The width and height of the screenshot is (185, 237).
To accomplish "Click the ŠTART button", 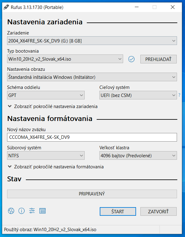I will click(118, 211).
